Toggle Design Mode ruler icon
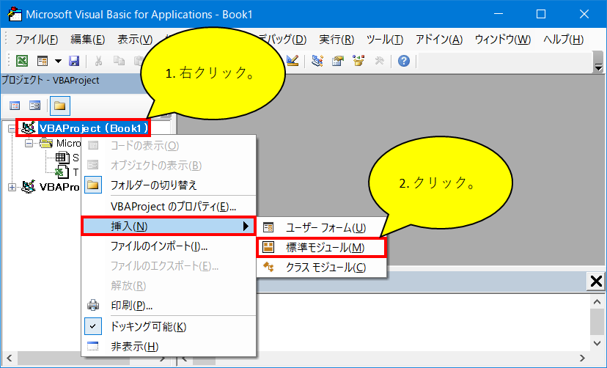The height and width of the screenshot is (368, 607). (293, 60)
